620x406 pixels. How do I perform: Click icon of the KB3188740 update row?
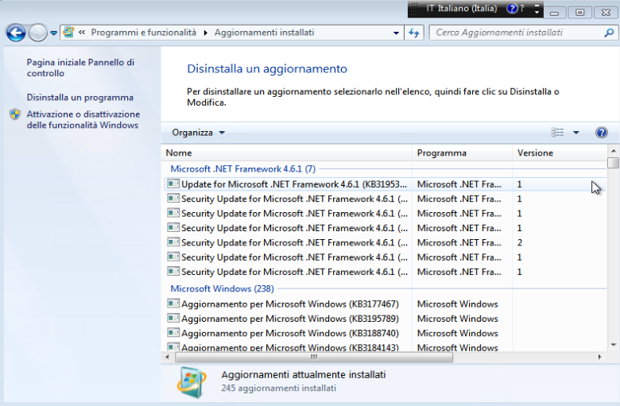173,333
